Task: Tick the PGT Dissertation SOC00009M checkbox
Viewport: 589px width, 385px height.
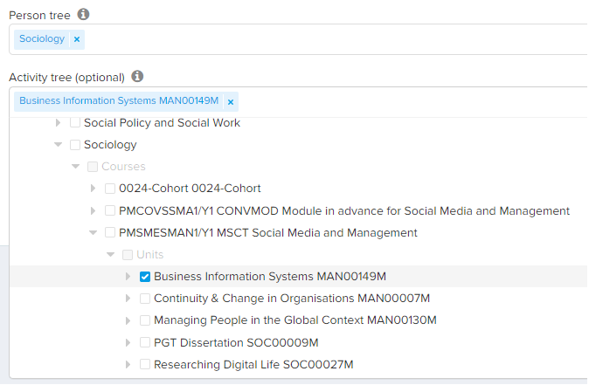Action: pos(145,342)
